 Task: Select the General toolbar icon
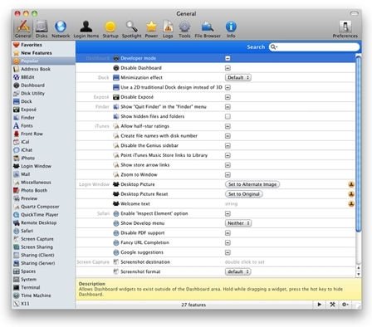point(23,29)
